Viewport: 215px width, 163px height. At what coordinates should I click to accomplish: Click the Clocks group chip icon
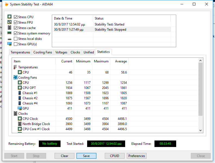pyautogui.click(x=15, y=114)
